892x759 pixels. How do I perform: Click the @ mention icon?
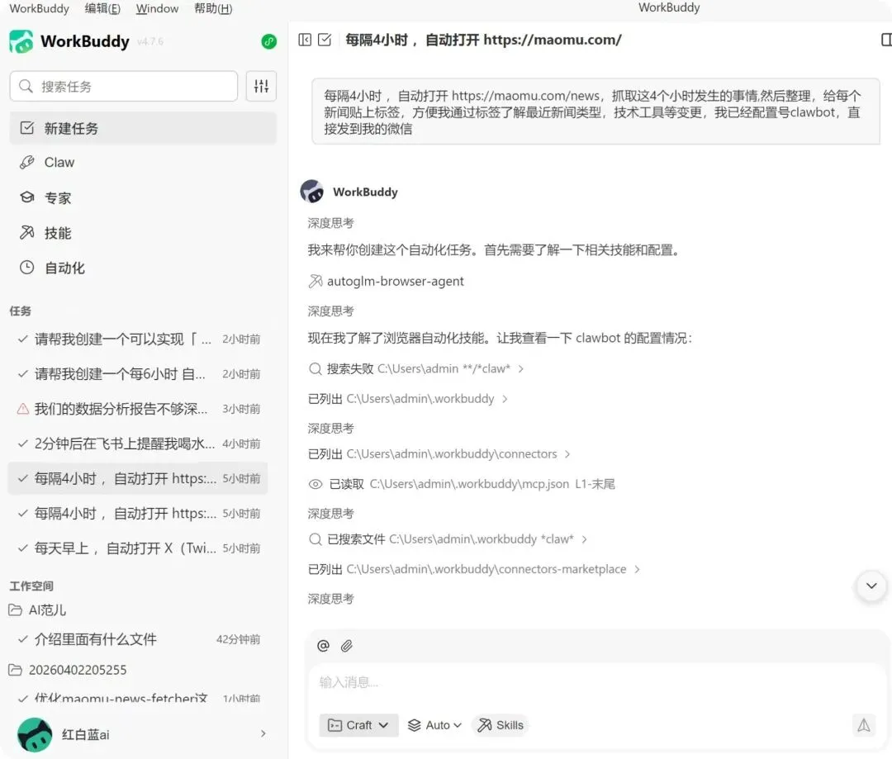click(x=323, y=646)
